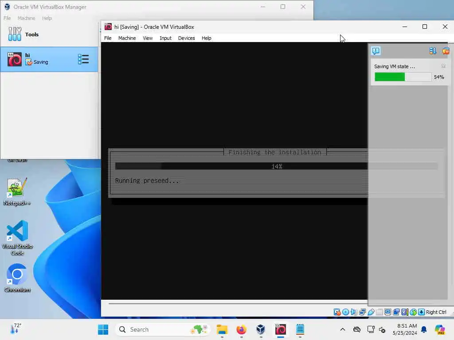The width and height of the screenshot is (454, 340).
Task: Switch to the hi VM taskbar icon
Action: [280, 329]
